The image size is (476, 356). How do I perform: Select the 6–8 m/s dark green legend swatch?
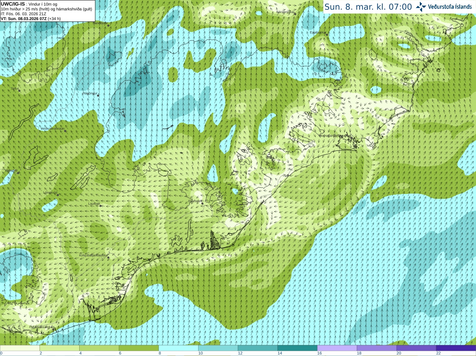(x=139, y=348)
